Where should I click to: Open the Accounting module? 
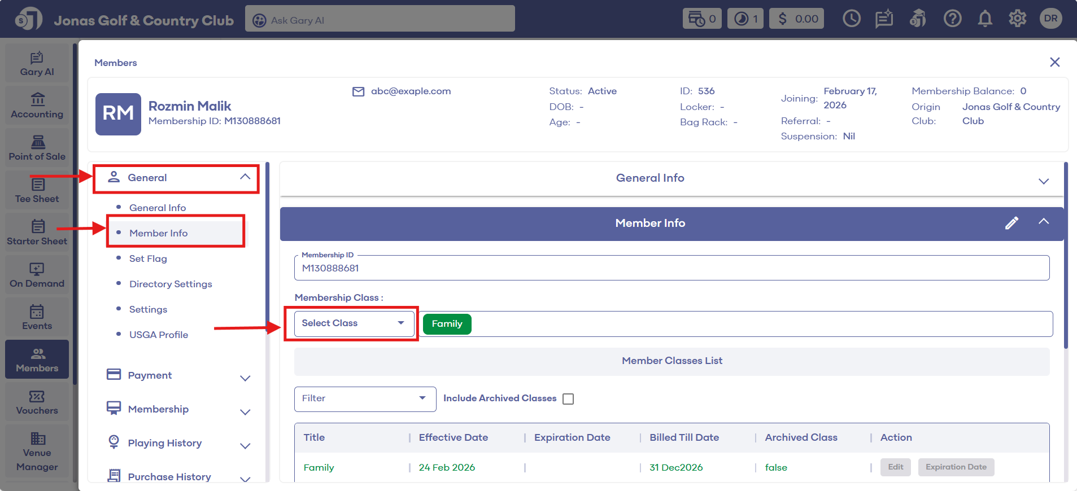pyautogui.click(x=37, y=106)
